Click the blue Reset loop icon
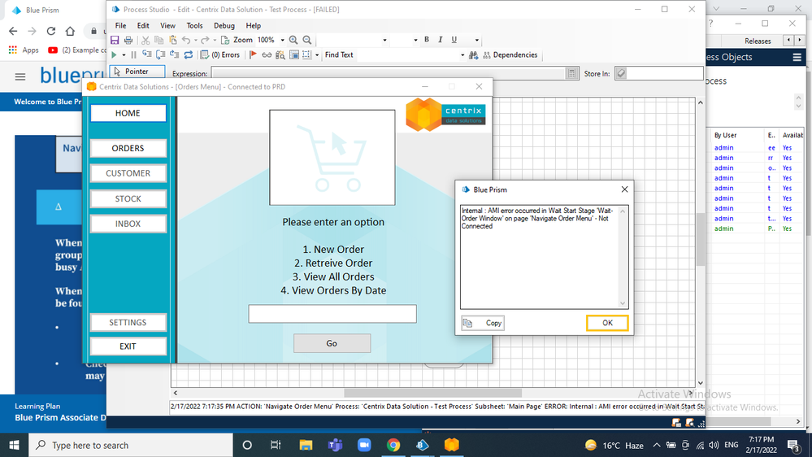812x457 pixels. pyautogui.click(x=189, y=55)
